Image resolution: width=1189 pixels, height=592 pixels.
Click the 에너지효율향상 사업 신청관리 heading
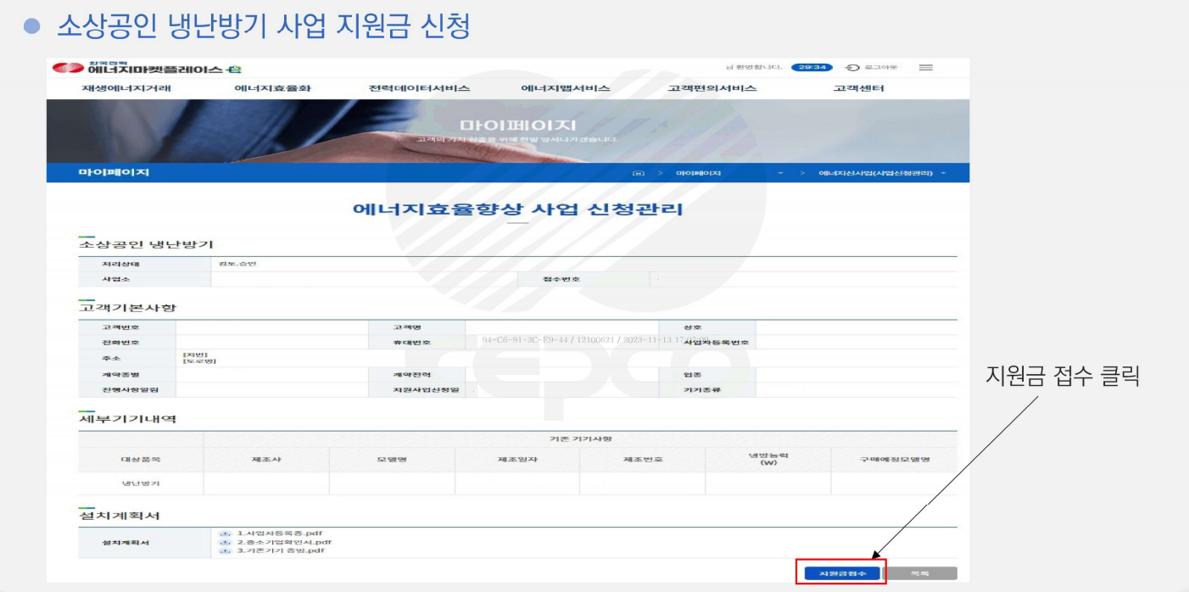pos(517,209)
